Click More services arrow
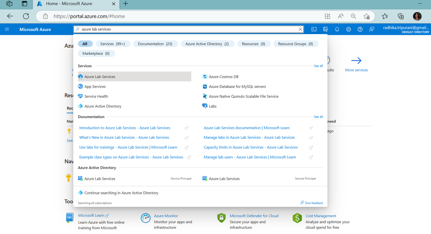 356,60
